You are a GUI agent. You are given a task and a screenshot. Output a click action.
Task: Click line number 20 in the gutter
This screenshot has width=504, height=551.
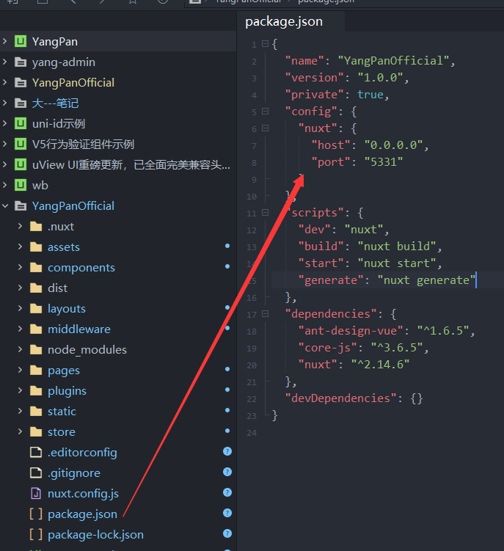(252, 365)
